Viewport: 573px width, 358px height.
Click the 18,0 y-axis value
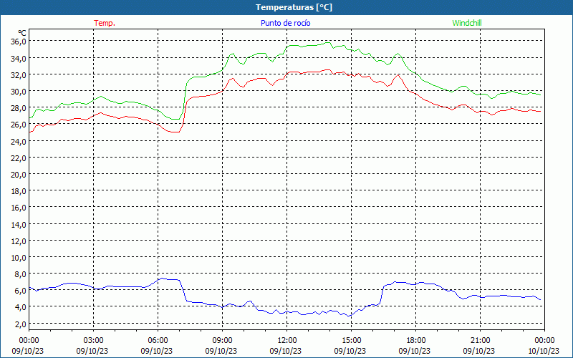pyautogui.click(x=19, y=191)
